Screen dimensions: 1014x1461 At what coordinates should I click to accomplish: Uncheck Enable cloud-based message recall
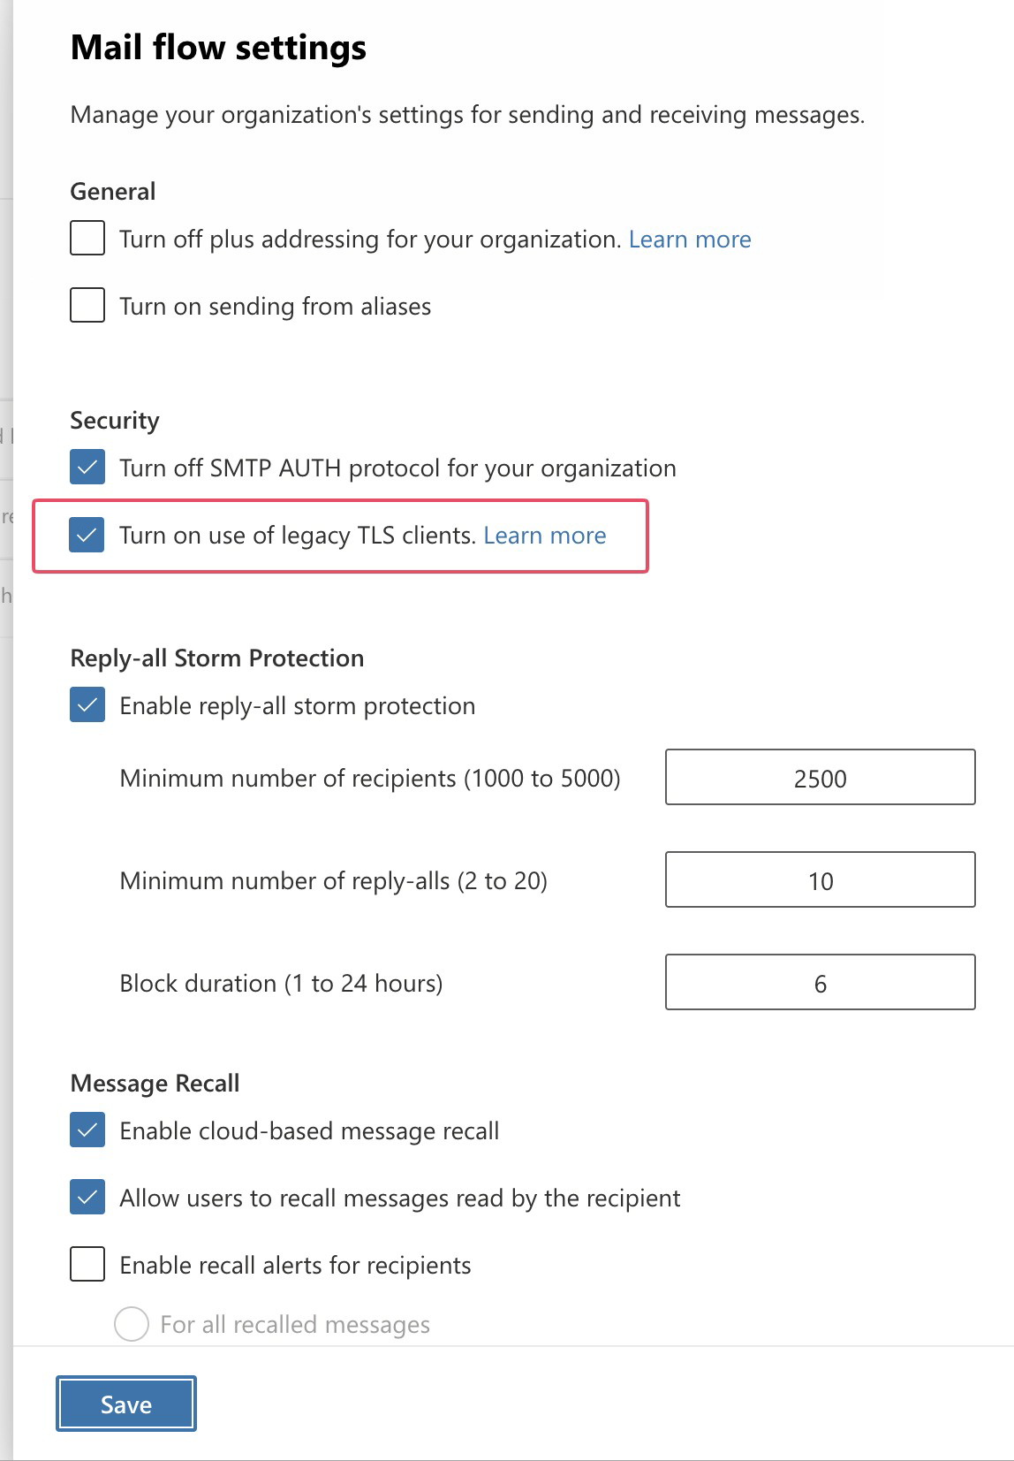tap(87, 1130)
